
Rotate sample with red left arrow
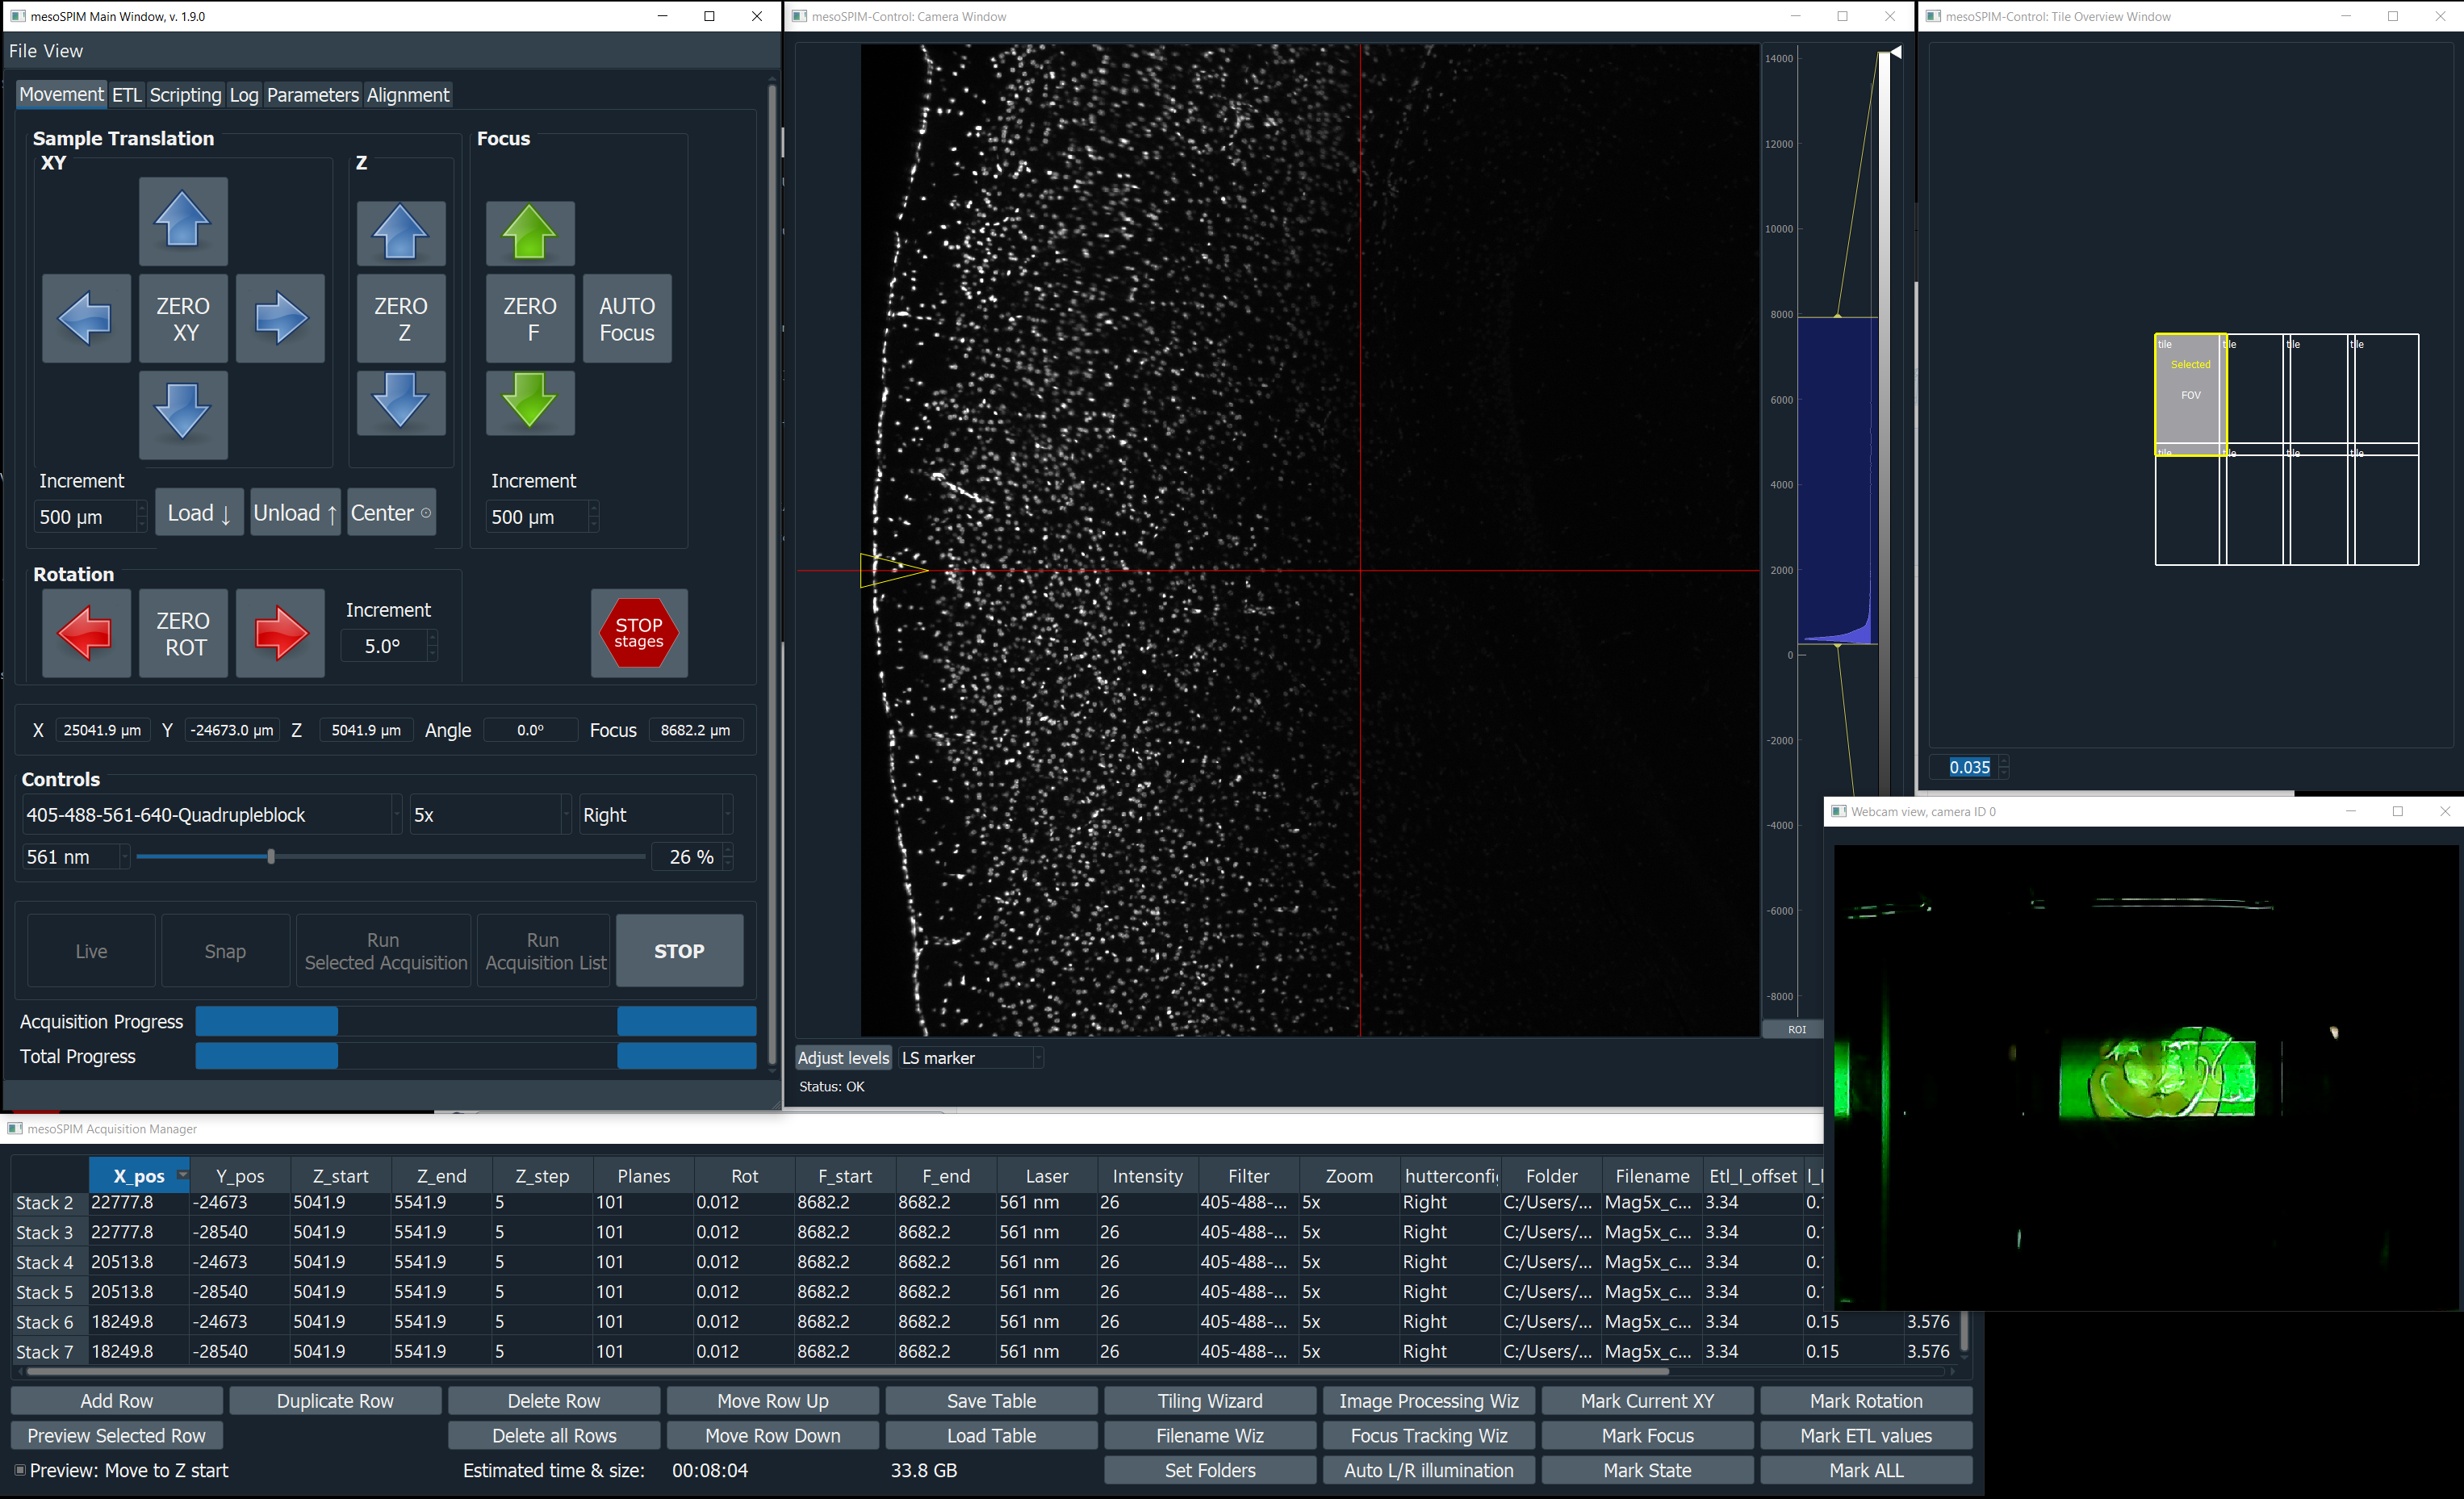(86, 633)
